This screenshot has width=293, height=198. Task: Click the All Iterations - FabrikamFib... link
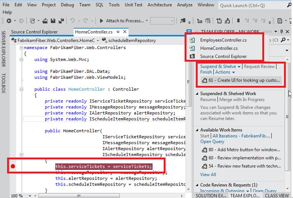(241, 136)
